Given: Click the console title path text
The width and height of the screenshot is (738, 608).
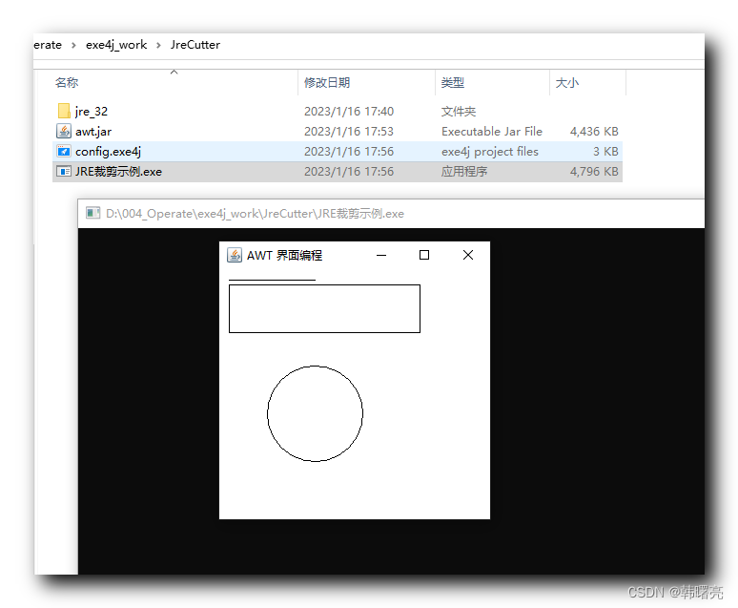Looking at the screenshot, I should pyautogui.click(x=255, y=214).
